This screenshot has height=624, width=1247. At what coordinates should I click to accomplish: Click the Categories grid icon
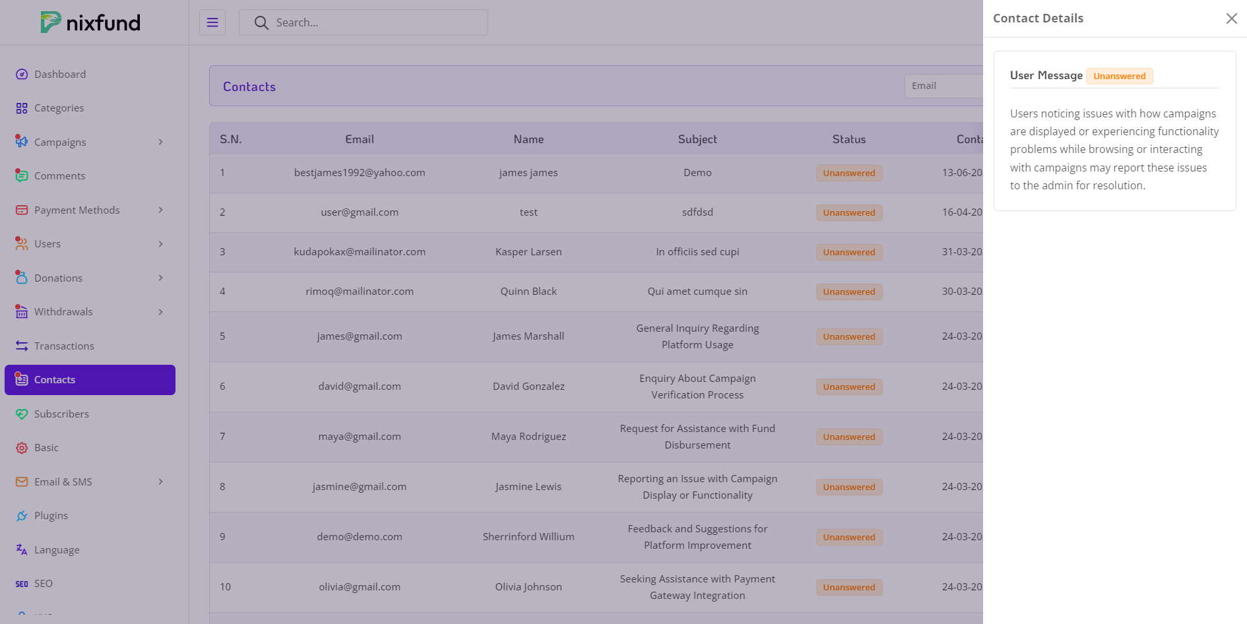22,108
